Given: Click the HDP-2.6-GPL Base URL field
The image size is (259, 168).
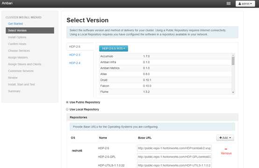Looking at the screenshot, I should [174, 157].
